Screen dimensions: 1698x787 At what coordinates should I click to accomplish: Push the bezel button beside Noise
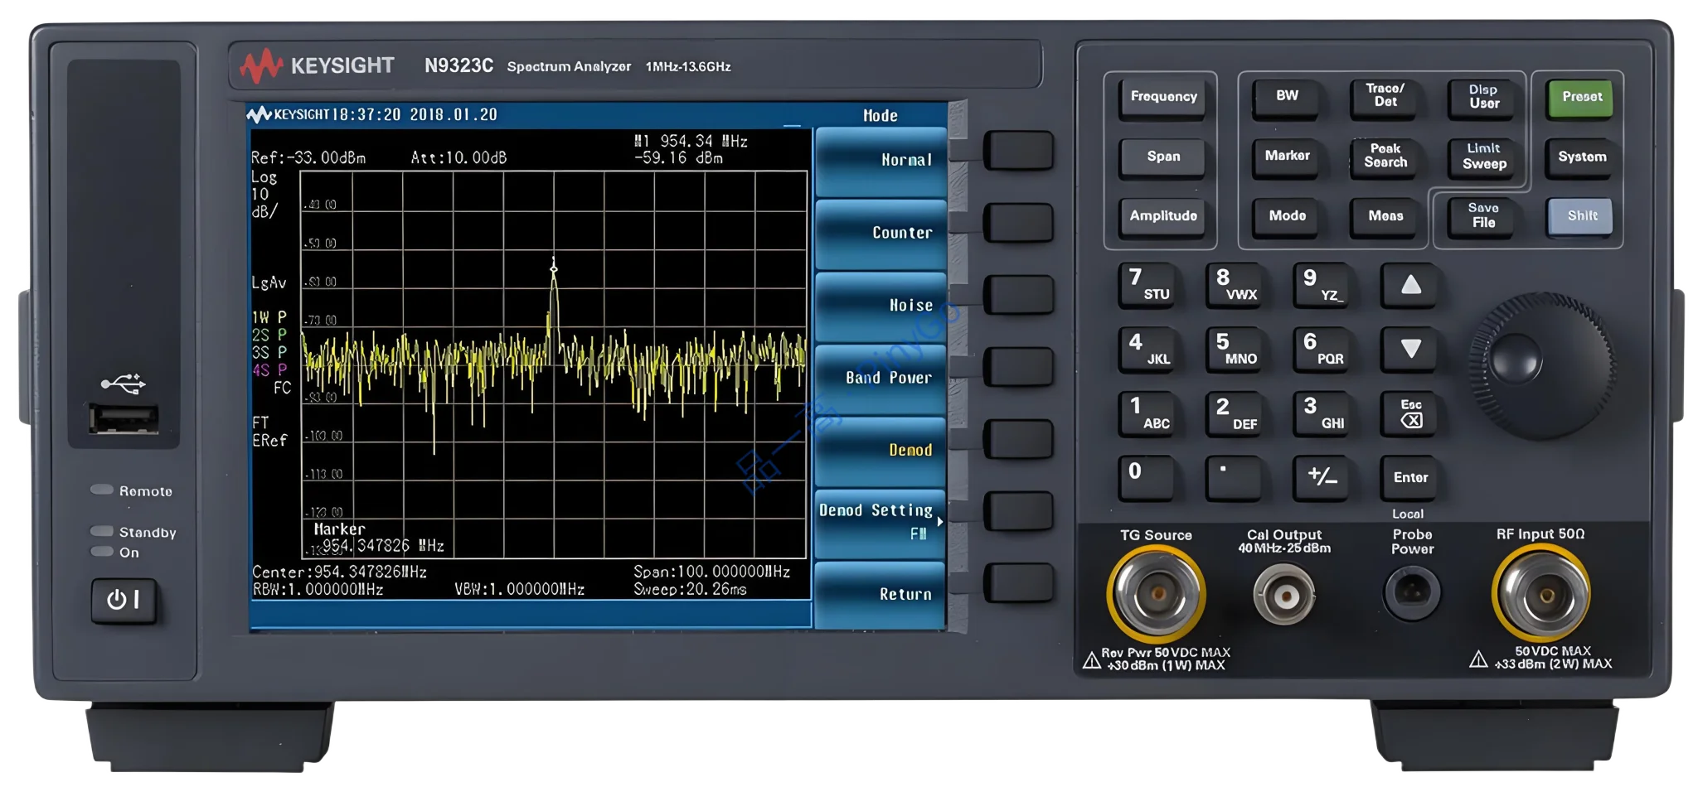click(1018, 295)
